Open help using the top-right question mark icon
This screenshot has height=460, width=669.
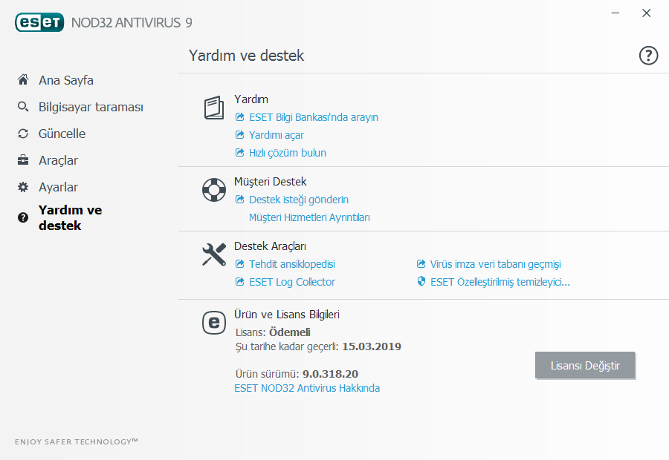click(x=647, y=56)
